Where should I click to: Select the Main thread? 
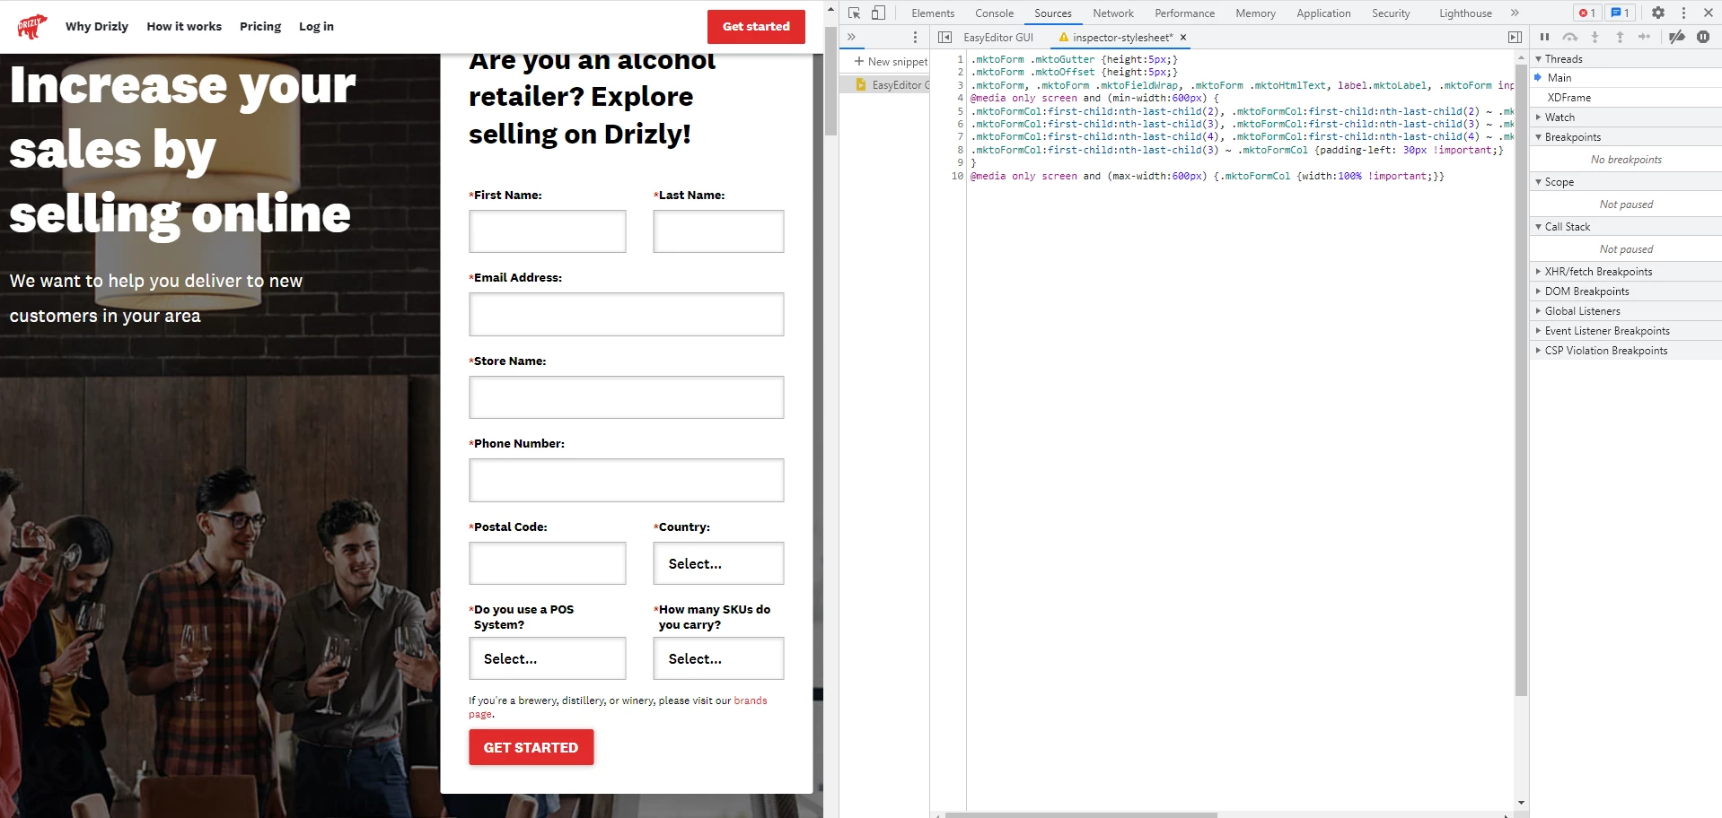[1626, 78]
